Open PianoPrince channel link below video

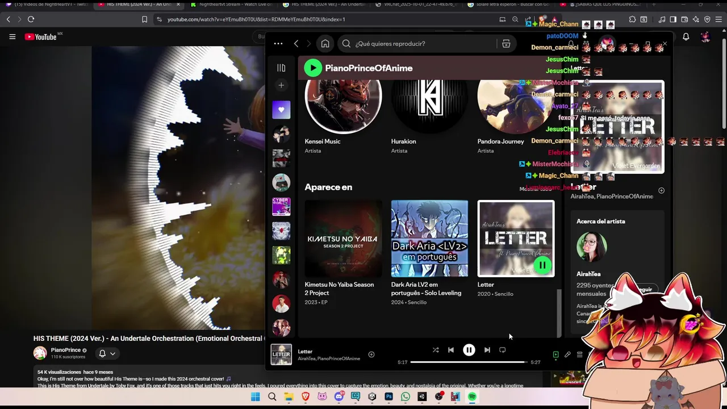66,350
